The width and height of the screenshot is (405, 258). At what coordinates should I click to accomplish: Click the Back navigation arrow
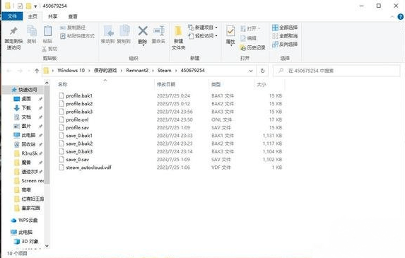pyautogui.click(x=8, y=71)
